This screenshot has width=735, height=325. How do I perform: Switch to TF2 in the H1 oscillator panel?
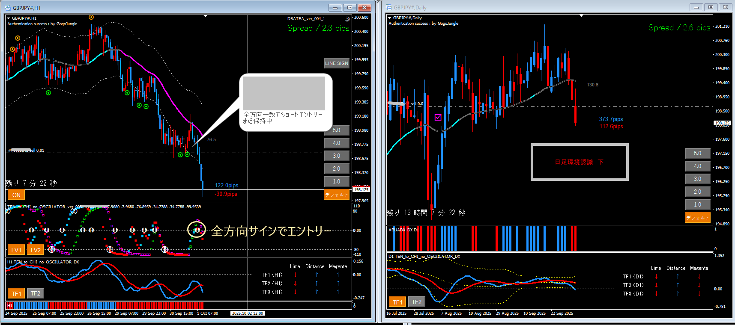(x=36, y=293)
